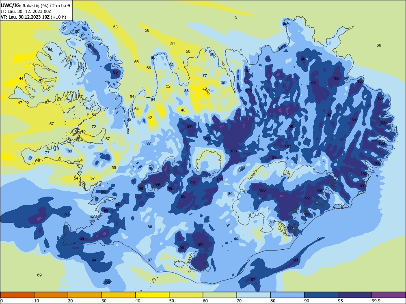Viewport: 406px width, 304px height.
Task: Click the 30–40 amber legend segment
Action: tap(119, 295)
